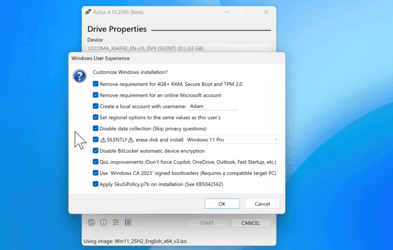Expand the Device drive dropdown in Rufus
The width and height of the screenshot is (393, 250).
click(179, 48)
